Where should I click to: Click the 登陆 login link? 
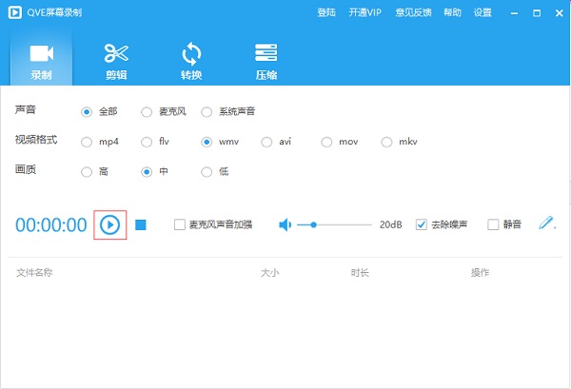coord(325,12)
